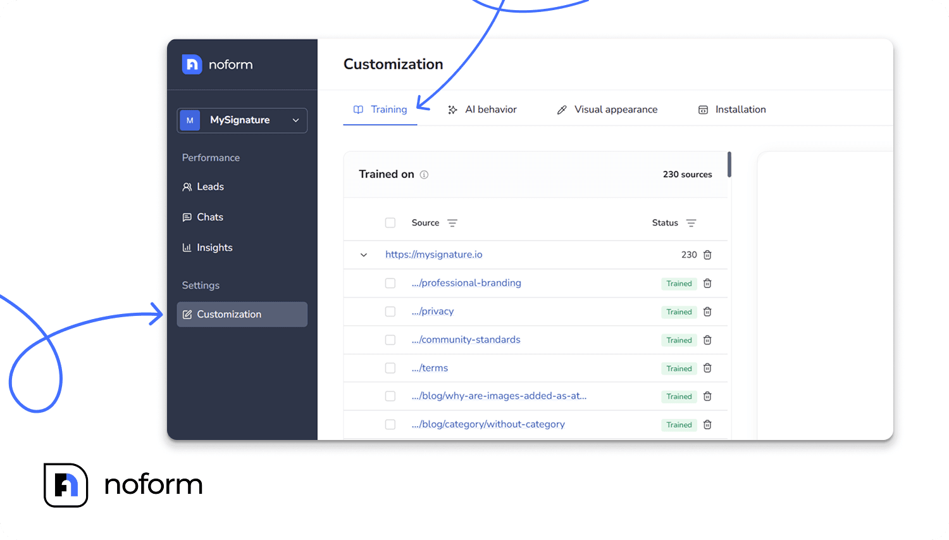The image size is (949, 540).
Task: Collapse the https://mysignature.io source list
Action: [364, 254]
